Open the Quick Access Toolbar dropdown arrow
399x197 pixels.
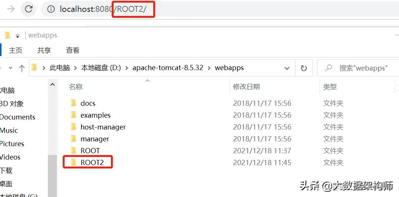point(17,36)
